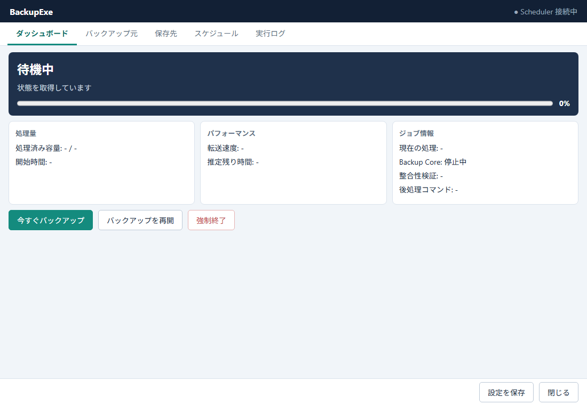Viewport: 587px width, 405px height.
Task: Open the 実行ログ tab
Action: [x=271, y=34]
